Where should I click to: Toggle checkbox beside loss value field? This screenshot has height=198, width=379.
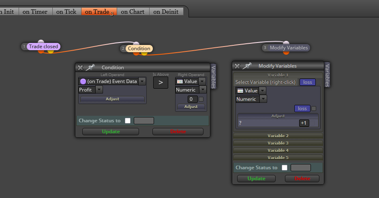[314, 109]
